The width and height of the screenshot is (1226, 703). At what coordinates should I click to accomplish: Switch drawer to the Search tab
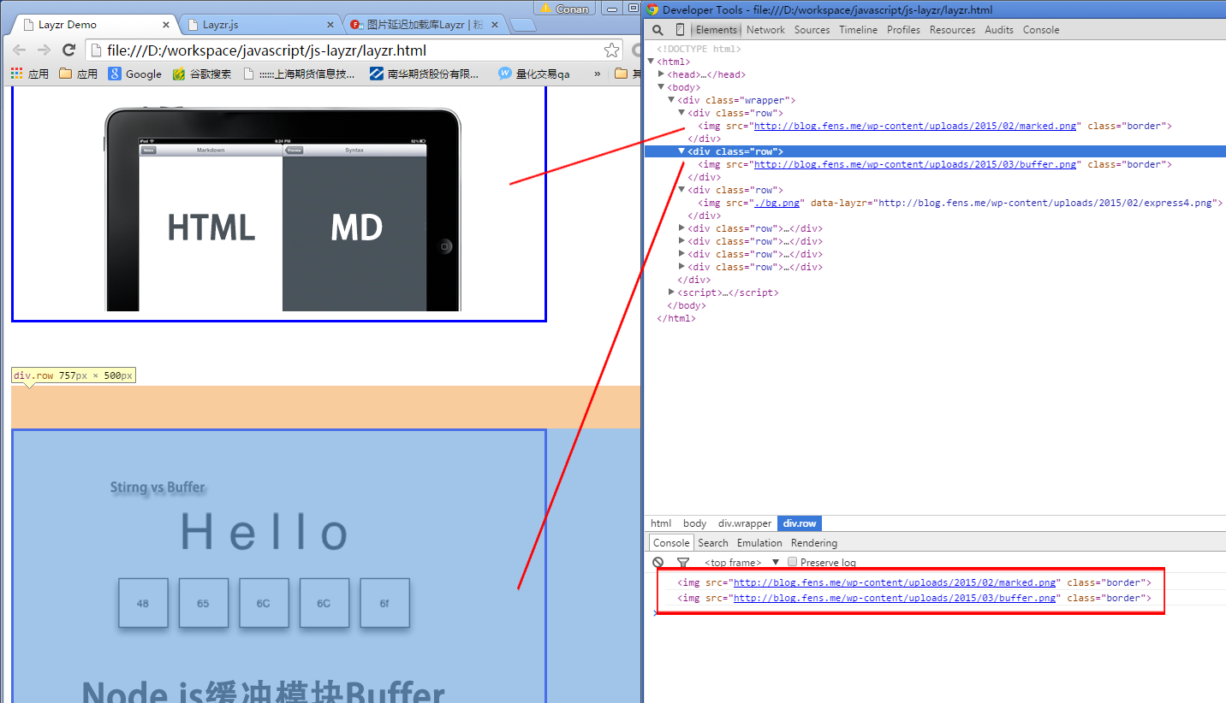[712, 543]
